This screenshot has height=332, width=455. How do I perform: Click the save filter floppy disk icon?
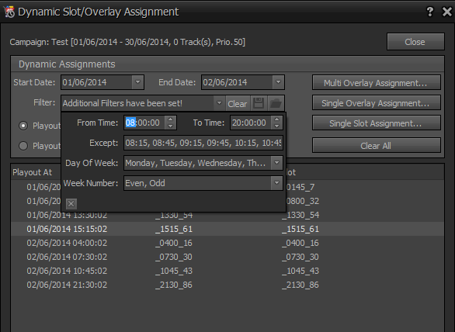click(259, 103)
